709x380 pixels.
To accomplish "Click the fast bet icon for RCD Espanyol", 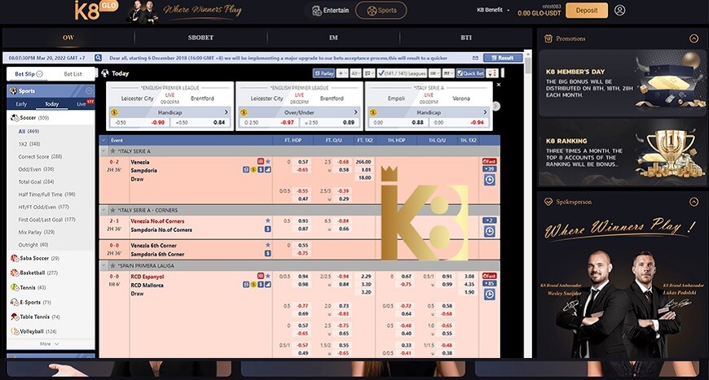I will [x=489, y=276].
